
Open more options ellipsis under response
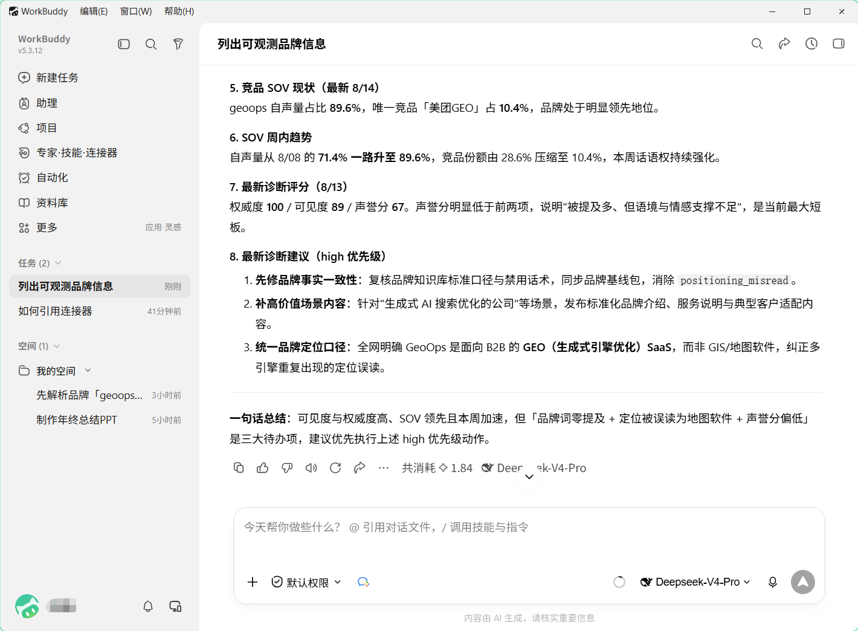[384, 468]
